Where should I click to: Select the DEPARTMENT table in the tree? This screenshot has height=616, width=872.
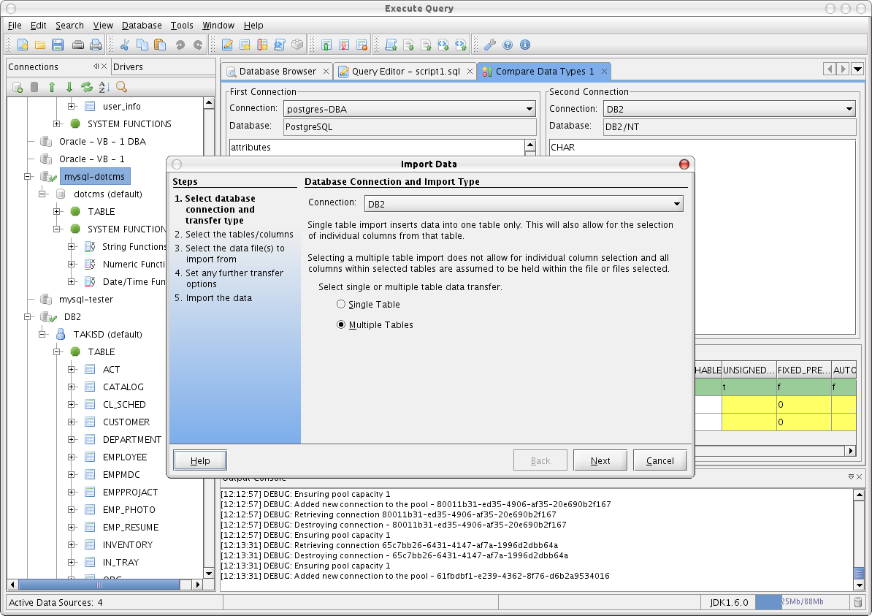[131, 440]
